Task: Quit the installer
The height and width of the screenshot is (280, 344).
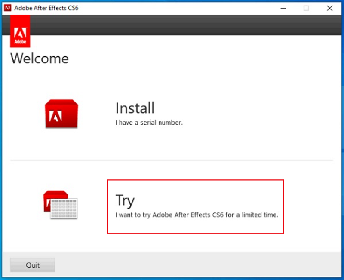Action: click(32, 265)
